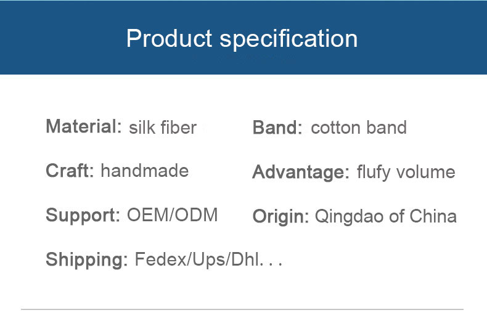Image resolution: width=487 pixels, height=318 pixels.
Task: Click the word China in Origin
Action: (x=433, y=216)
